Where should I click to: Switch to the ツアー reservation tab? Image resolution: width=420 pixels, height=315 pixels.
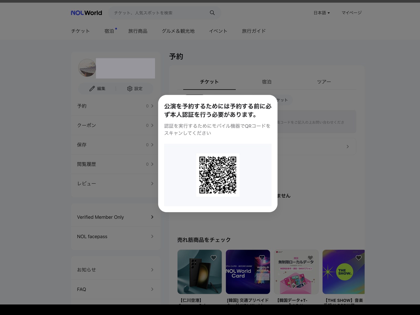pos(324,82)
